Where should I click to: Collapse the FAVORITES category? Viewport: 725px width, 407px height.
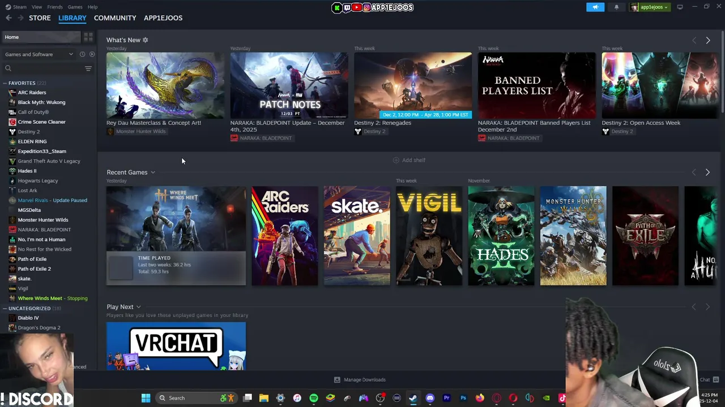[5, 83]
